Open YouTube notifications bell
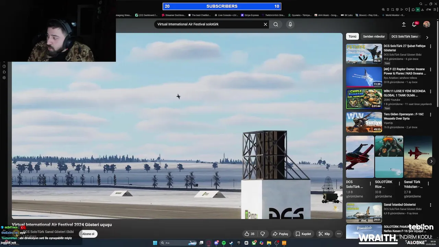439x247 pixels. [x=414, y=24]
